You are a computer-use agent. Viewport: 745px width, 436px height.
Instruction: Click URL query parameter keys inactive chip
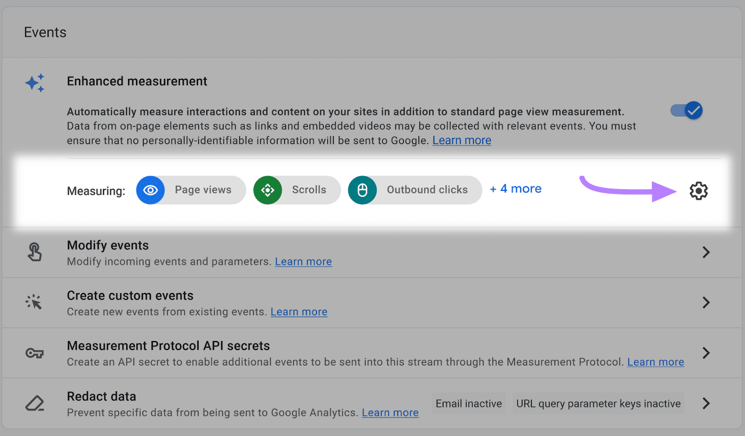(x=598, y=403)
